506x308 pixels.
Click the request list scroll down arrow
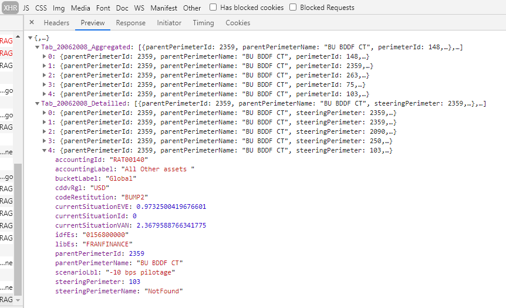coord(18,300)
